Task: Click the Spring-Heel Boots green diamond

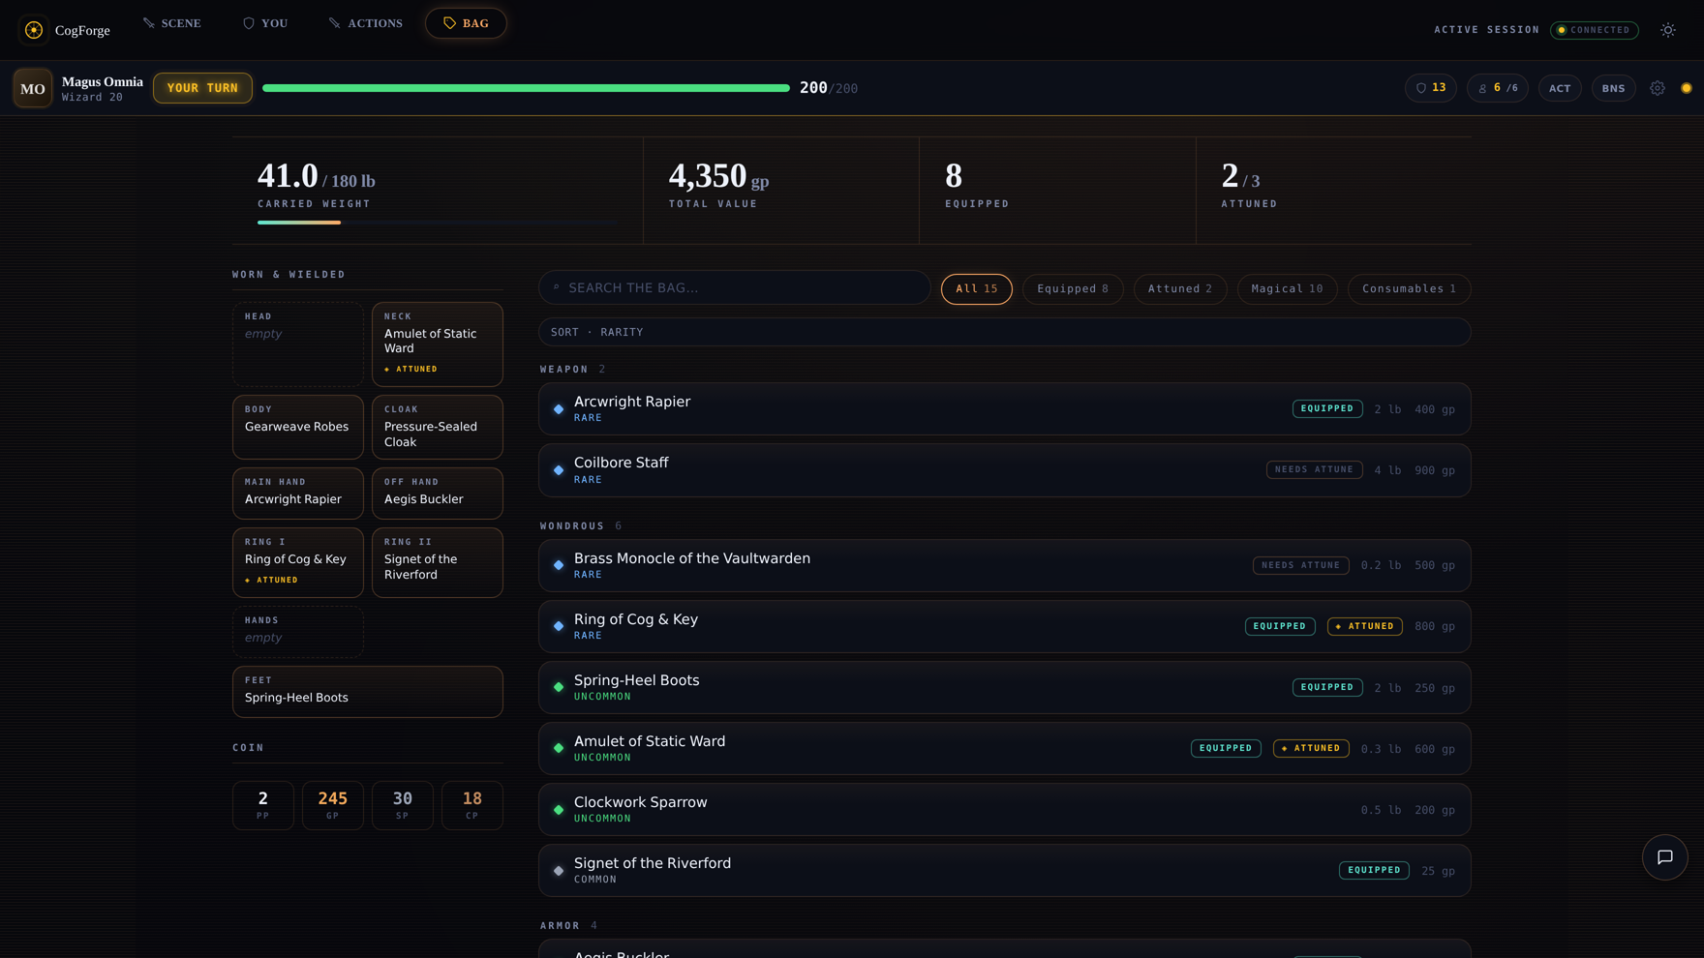Action: [559, 687]
